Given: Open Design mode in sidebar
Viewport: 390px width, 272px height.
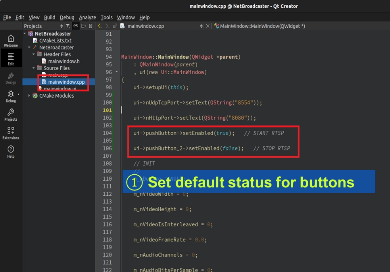Looking at the screenshot, I should (11, 78).
